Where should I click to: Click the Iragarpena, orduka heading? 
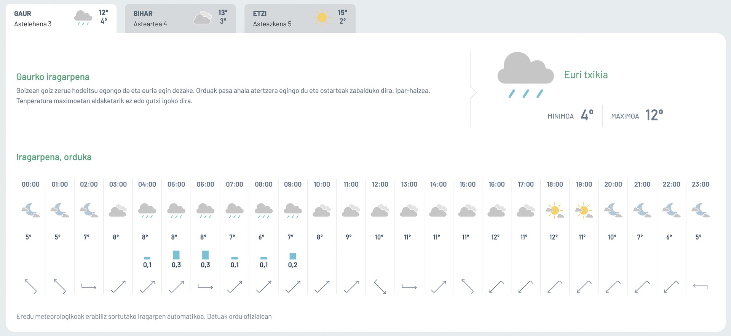coord(54,157)
